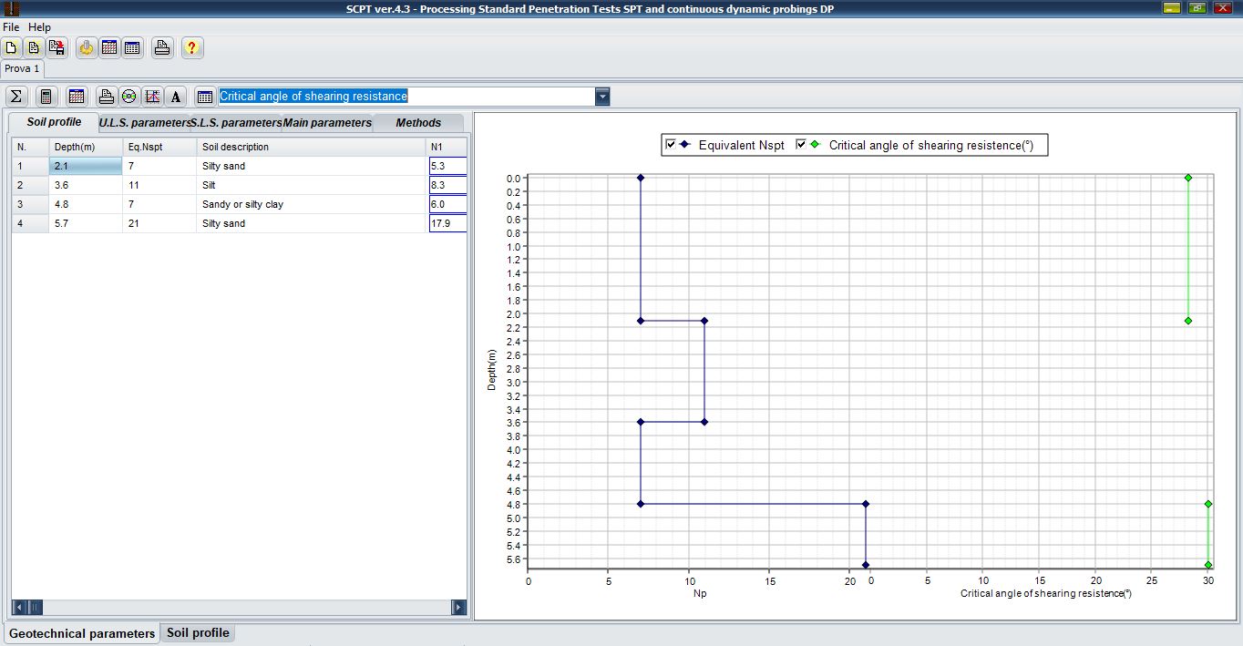The width and height of the screenshot is (1243, 646).
Task: Click the letter A text icon
Action: coord(176,97)
